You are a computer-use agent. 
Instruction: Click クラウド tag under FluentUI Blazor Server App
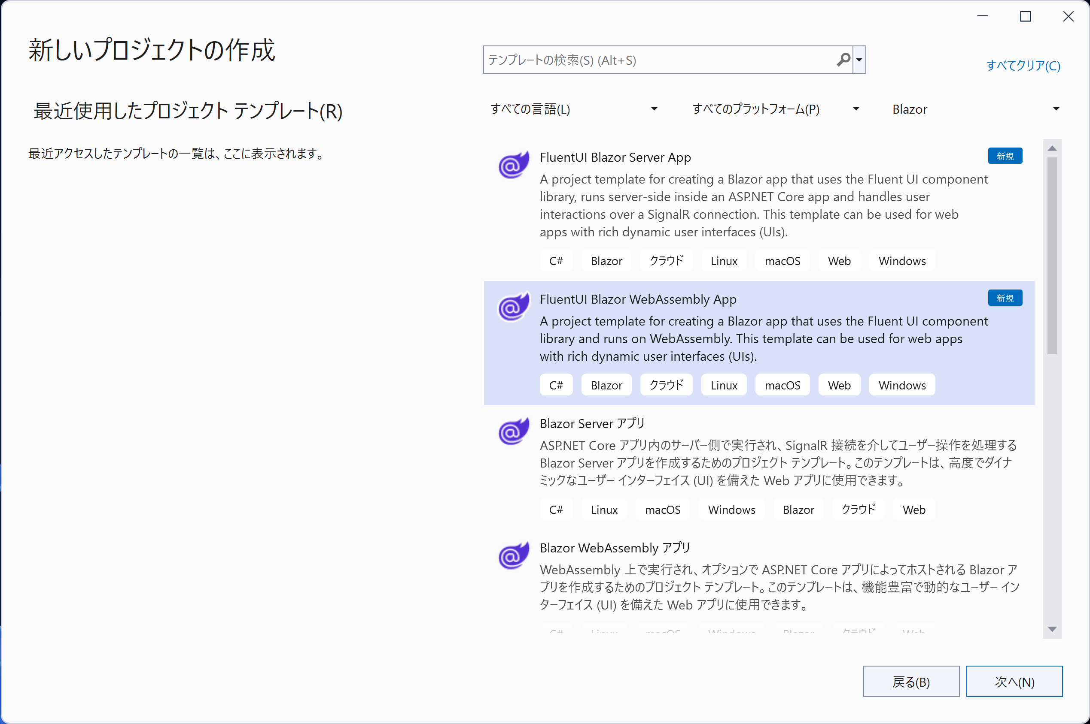click(x=666, y=261)
